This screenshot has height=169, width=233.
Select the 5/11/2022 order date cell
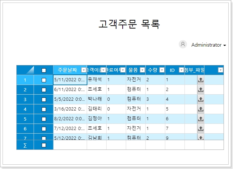(x=69, y=80)
